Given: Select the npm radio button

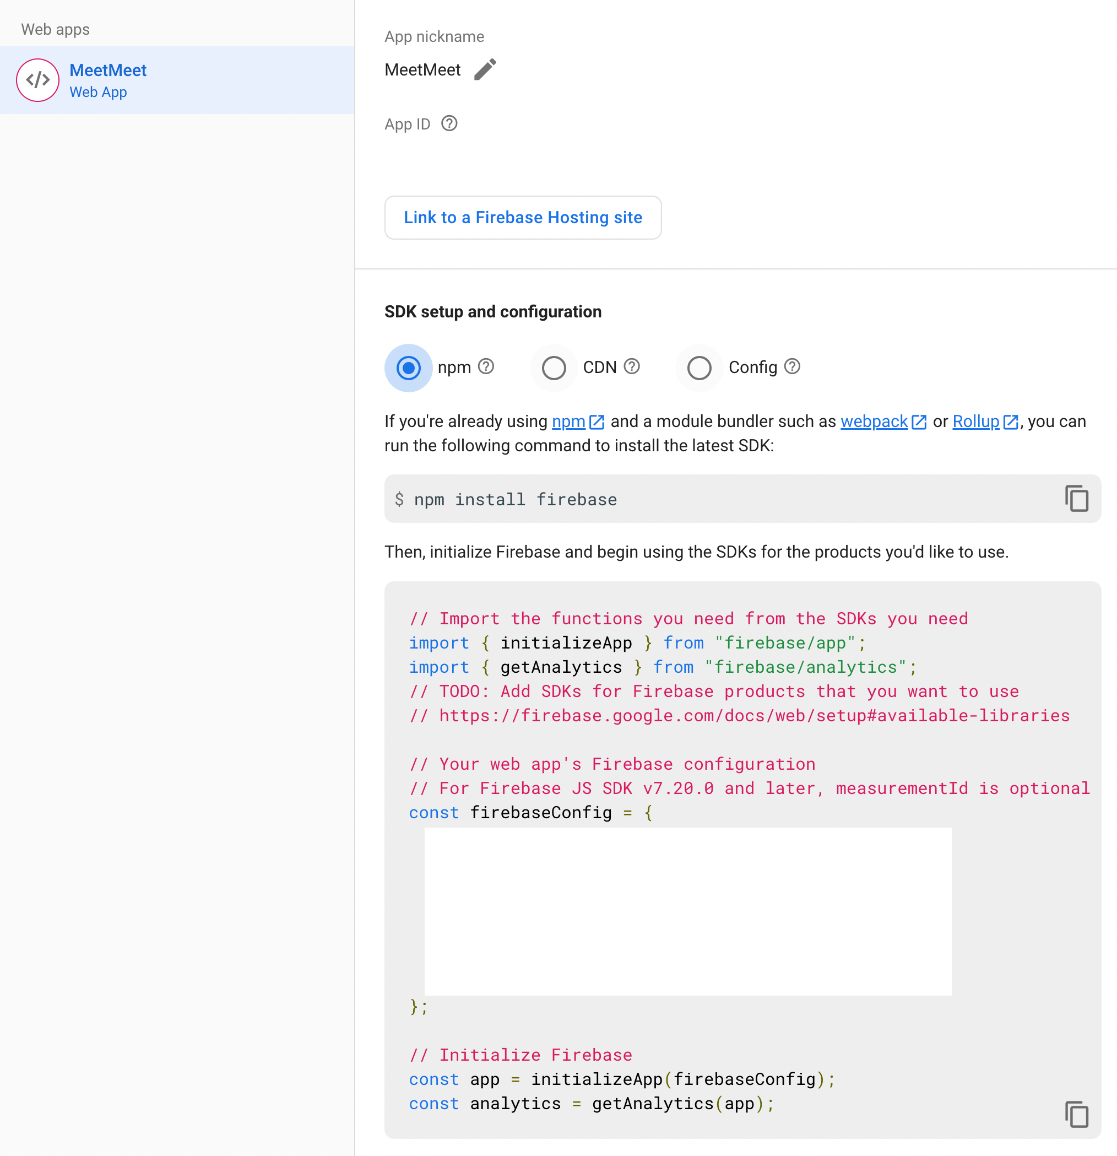Looking at the screenshot, I should (x=409, y=368).
